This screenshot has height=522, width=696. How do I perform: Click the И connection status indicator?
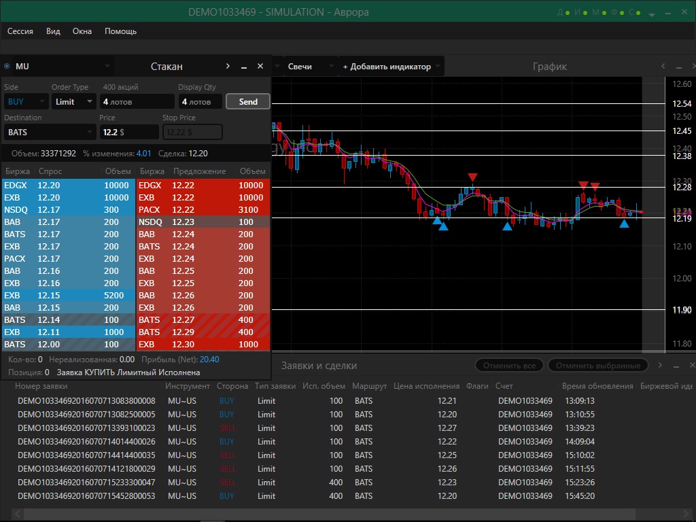pos(581,12)
